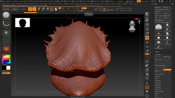Image resolution: width=175 pixels, height=98 pixels.
Task: Click the sculptris pro silhouette icon
Action: tap(56, 9)
